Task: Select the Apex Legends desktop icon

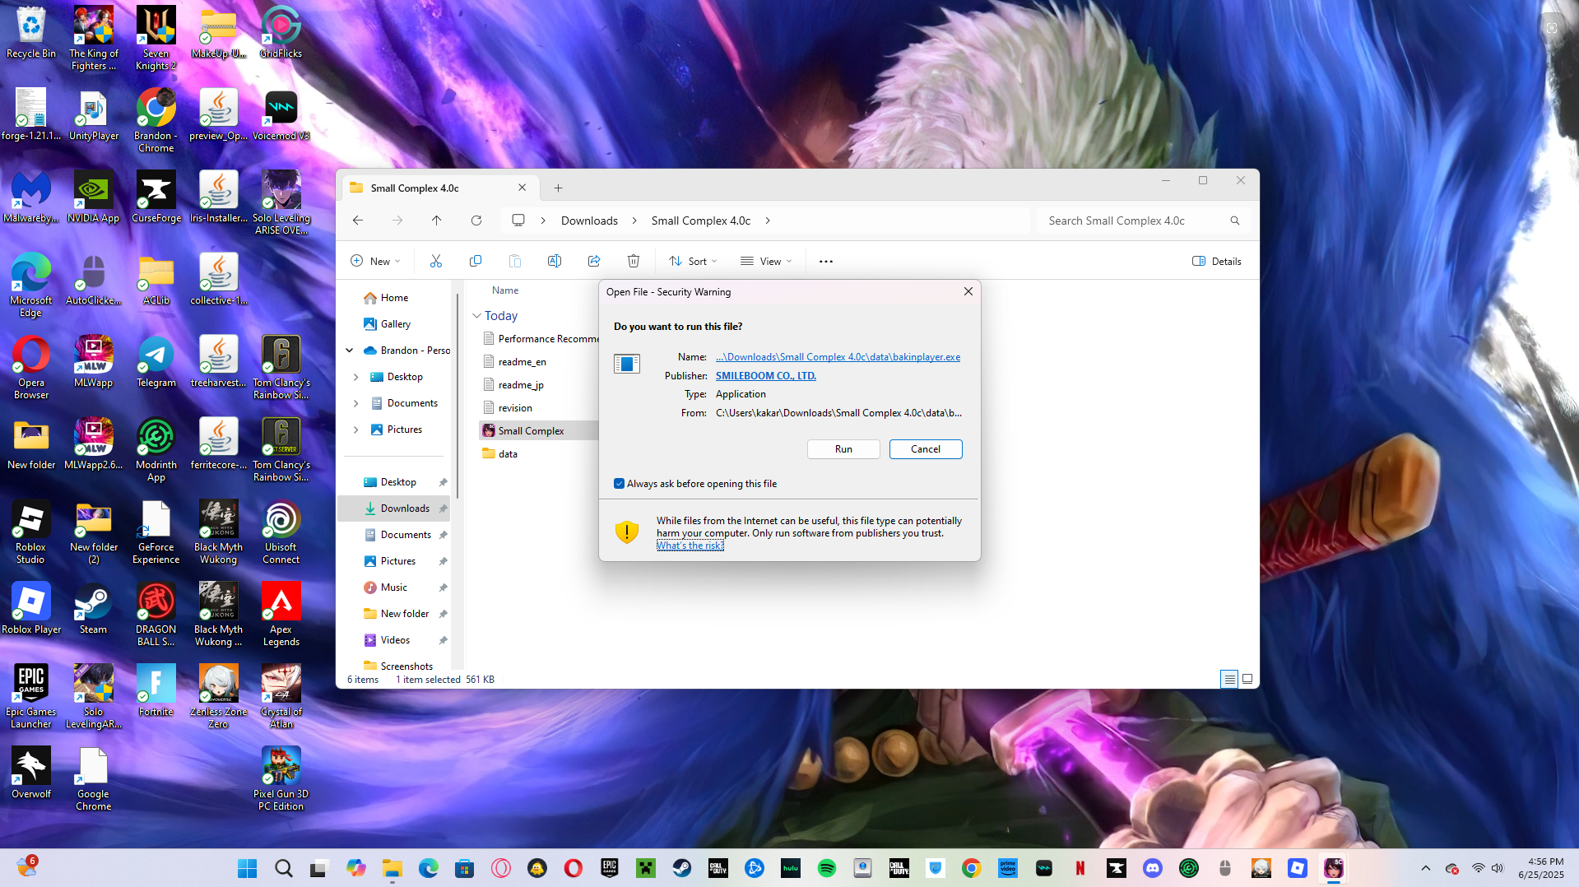Action: (x=281, y=614)
